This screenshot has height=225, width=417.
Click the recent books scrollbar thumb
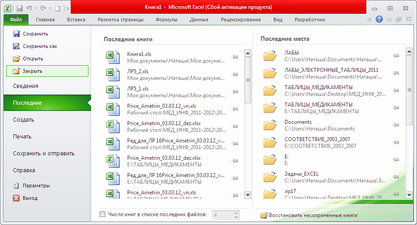tap(248, 80)
